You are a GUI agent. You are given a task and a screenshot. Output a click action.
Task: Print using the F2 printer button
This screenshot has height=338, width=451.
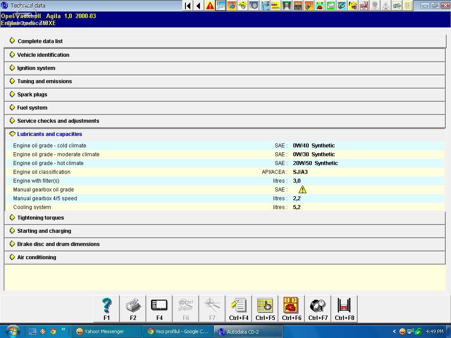(x=133, y=309)
